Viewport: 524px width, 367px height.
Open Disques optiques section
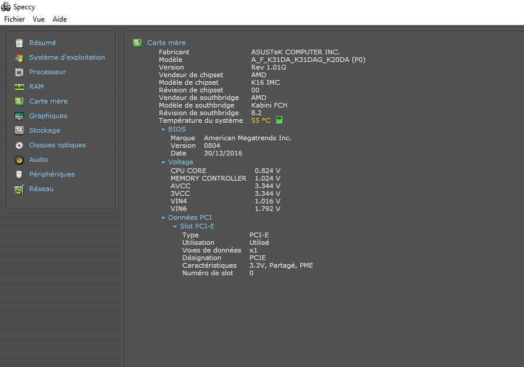[57, 145]
